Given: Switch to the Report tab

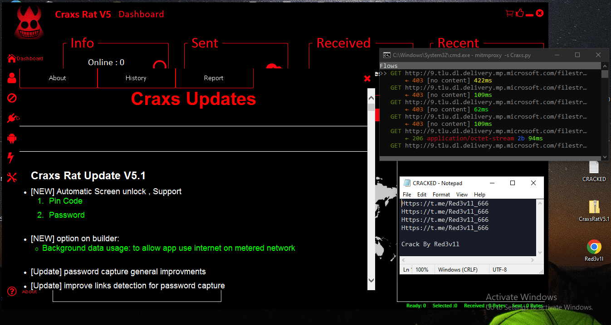Looking at the screenshot, I should click(x=214, y=78).
